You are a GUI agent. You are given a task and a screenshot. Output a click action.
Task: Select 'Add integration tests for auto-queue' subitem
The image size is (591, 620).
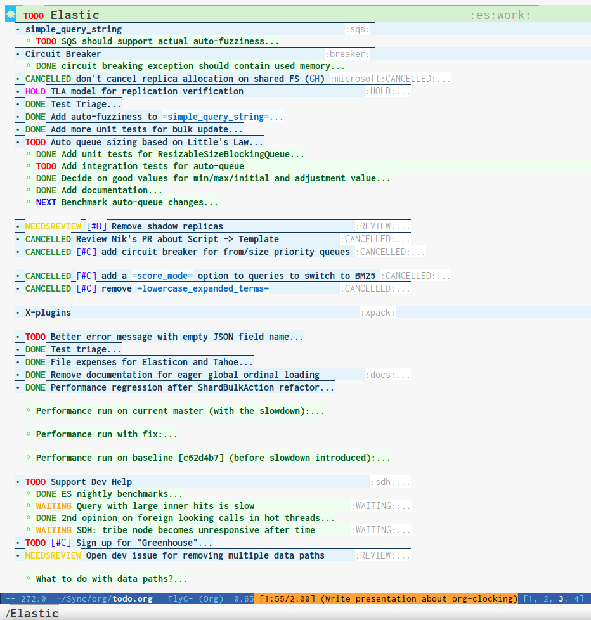click(x=153, y=166)
